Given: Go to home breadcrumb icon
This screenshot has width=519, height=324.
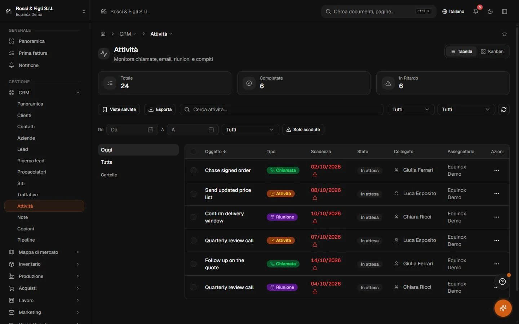Looking at the screenshot, I should (103, 34).
